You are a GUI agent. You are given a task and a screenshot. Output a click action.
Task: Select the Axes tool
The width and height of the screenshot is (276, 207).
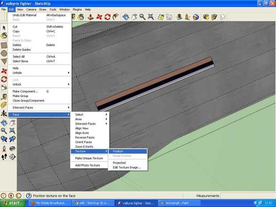coord(4,114)
